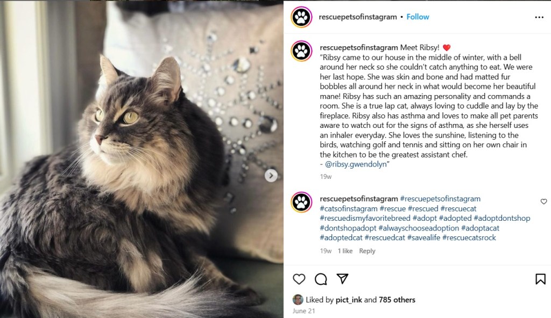
Task: Open the #adoptdontshop hashtag
Action: (502, 218)
